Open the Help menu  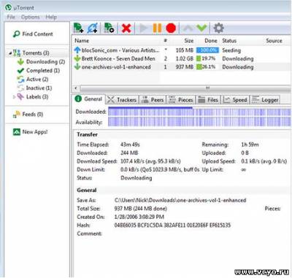point(51,17)
